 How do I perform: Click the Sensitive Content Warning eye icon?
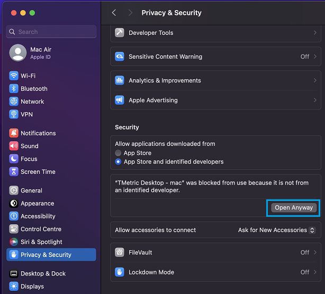(120, 57)
